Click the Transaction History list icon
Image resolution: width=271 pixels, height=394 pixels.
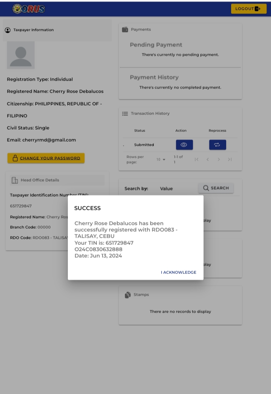pyautogui.click(x=125, y=113)
